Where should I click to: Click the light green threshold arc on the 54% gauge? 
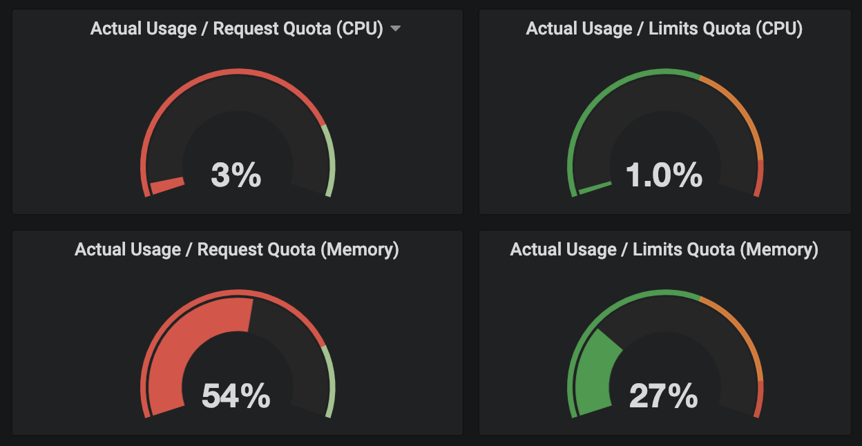tap(331, 381)
